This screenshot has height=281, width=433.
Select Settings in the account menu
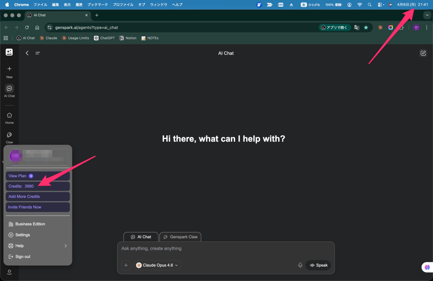click(x=22, y=235)
